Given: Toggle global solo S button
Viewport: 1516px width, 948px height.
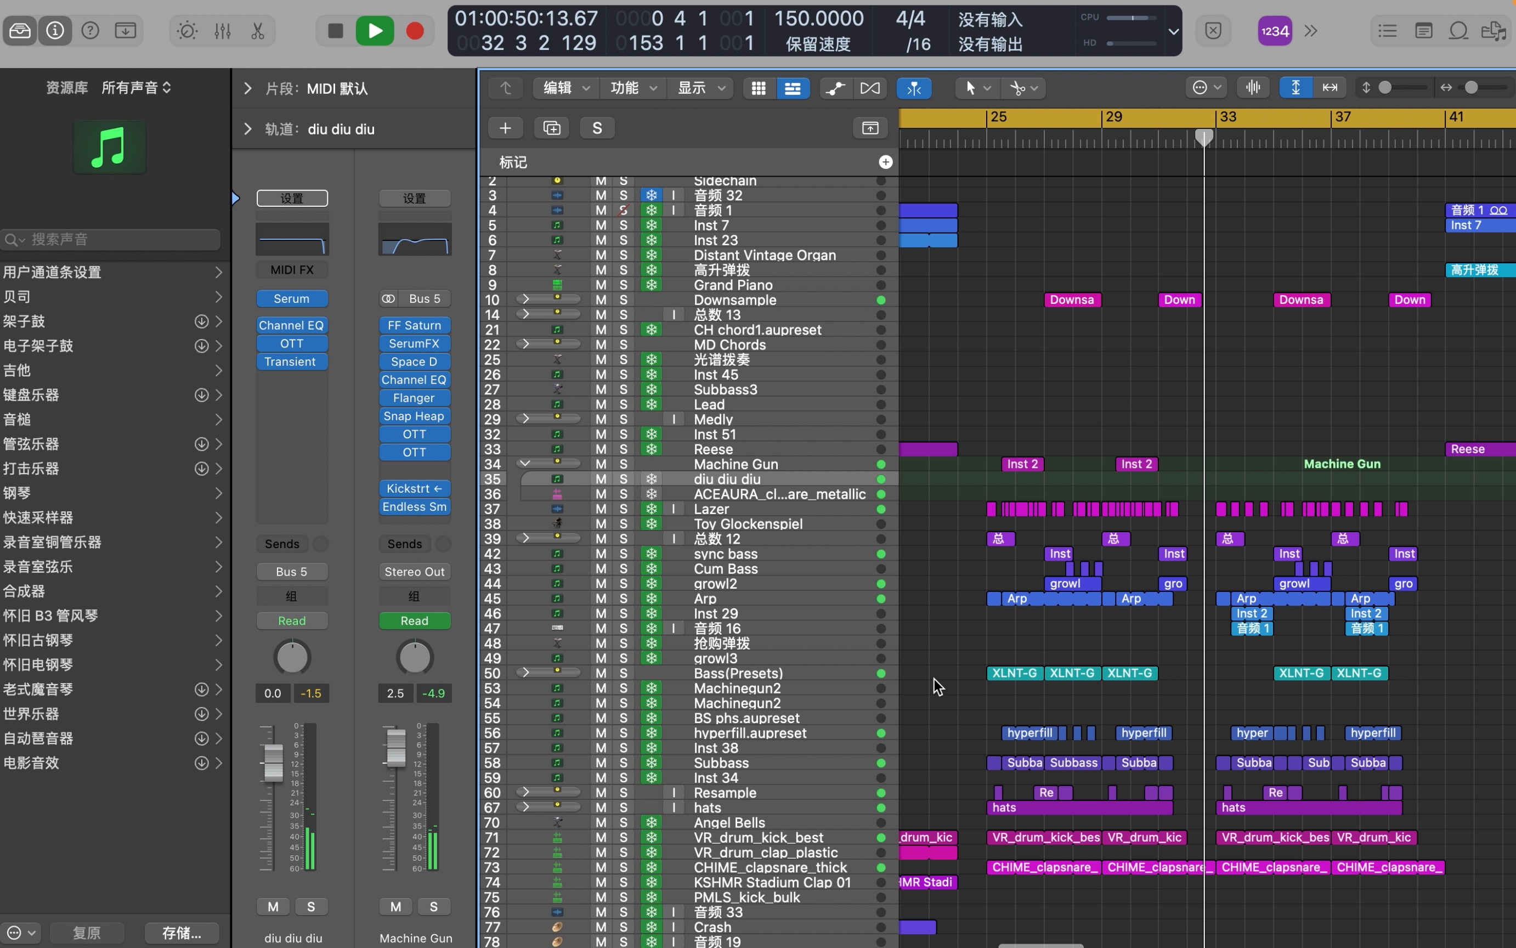Looking at the screenshot, I should [x=597, y=128].
